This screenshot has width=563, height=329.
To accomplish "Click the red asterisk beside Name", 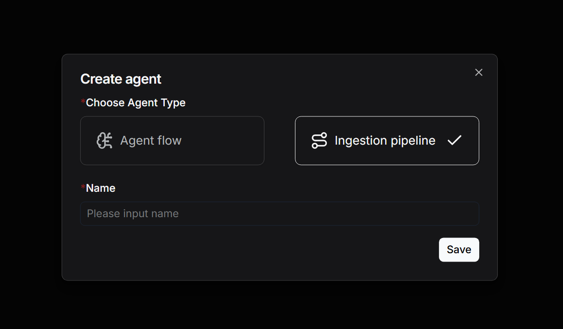I will point(83,187).
